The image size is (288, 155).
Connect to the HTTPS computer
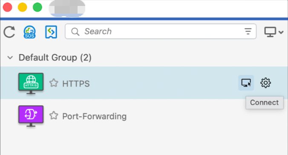[x=246, y=83]
